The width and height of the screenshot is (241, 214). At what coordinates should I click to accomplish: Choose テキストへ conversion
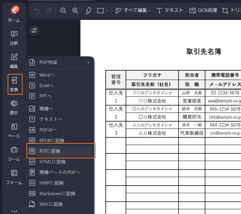pos(60,119)
